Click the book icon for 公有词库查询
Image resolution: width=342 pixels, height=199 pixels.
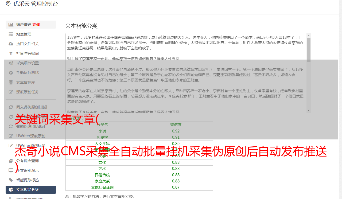pos(11,161)
